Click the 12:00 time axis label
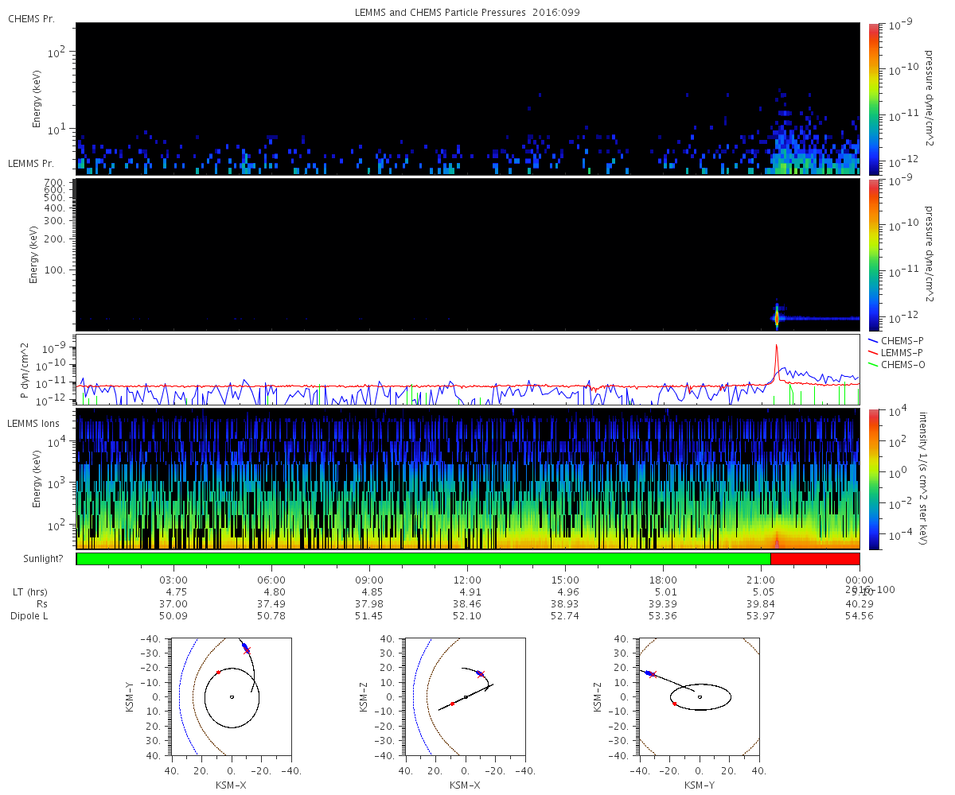Image resolution: width=955 pixels, height=795 pixels. click(x=467, y=580)
